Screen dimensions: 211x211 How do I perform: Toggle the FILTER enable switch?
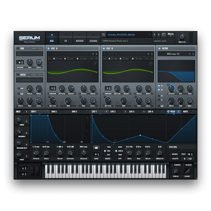coord(159,48)
